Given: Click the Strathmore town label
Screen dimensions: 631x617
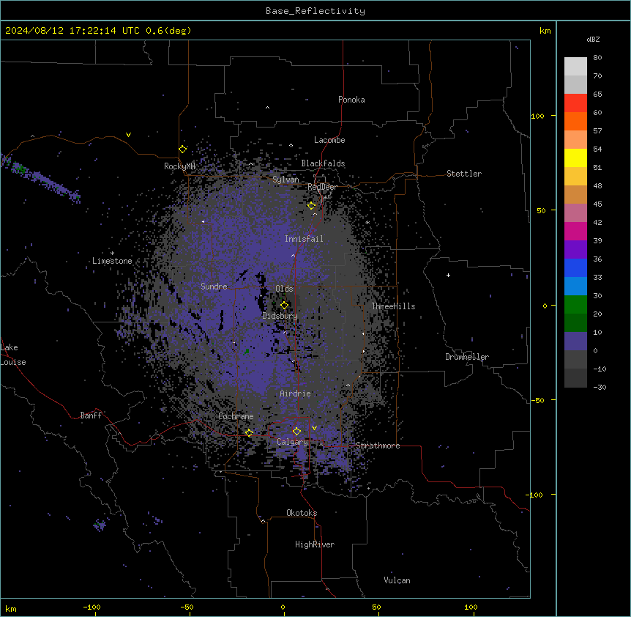Looking at the screenshot, I should pyautogui.click(x=378, y=446).
